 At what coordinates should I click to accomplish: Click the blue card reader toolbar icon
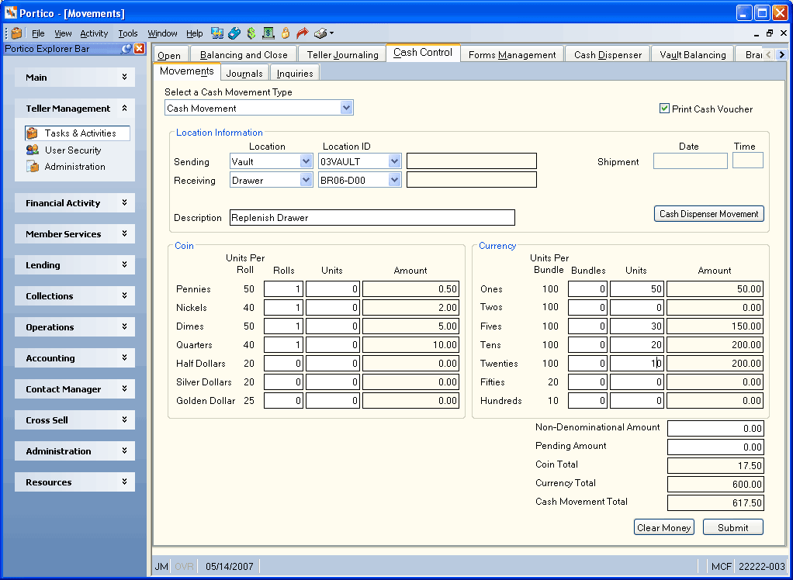coord(234,33)
